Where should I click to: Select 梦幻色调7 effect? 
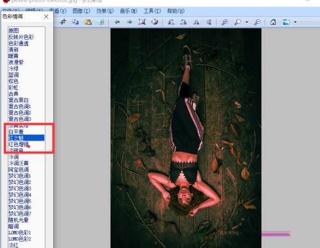pos(20,213)
